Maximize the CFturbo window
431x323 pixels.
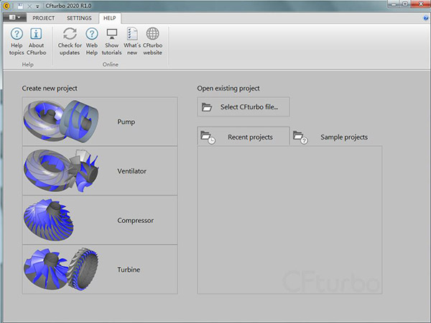(405, 4)
